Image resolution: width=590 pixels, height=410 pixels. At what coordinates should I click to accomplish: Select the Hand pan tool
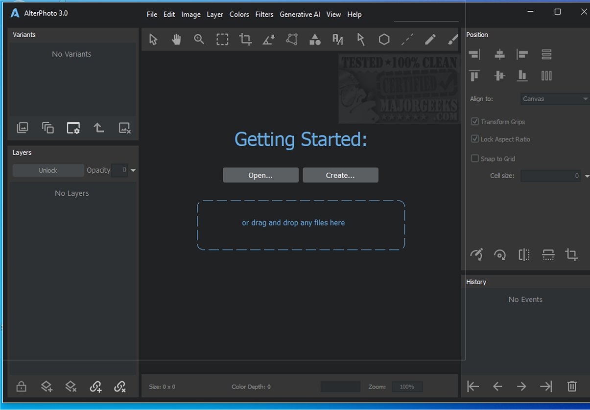point(176,40)
